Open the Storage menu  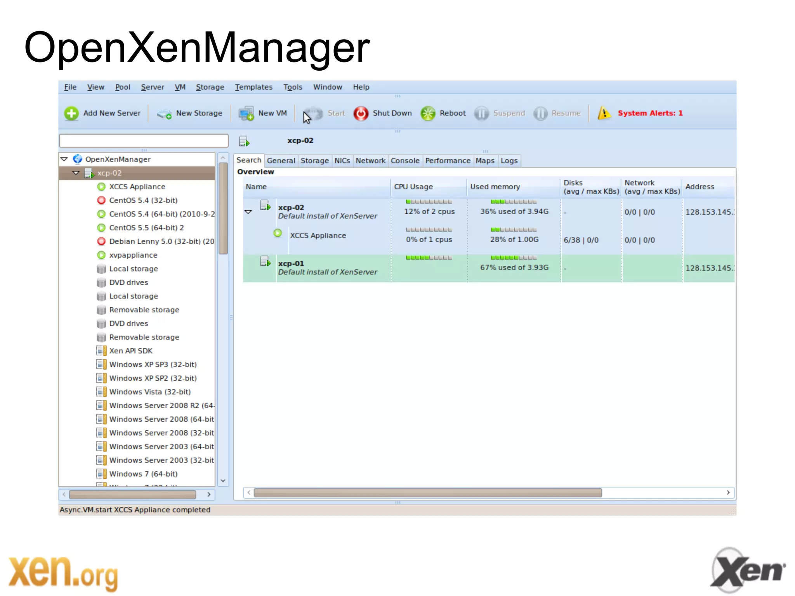(x=210, y=87)
